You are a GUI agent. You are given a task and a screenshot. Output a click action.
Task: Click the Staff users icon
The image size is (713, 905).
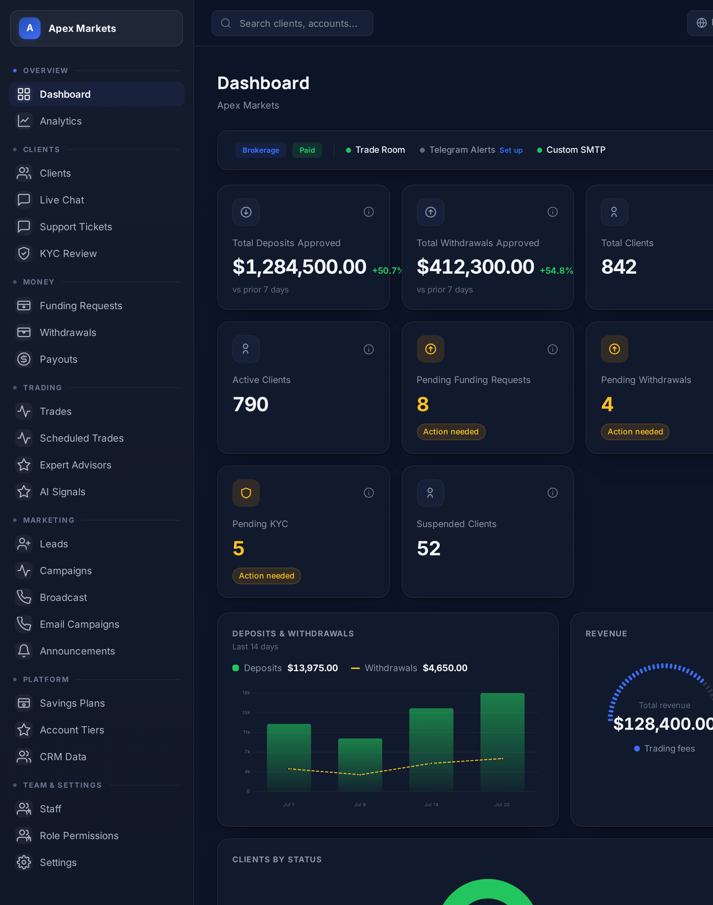(24, 809)
